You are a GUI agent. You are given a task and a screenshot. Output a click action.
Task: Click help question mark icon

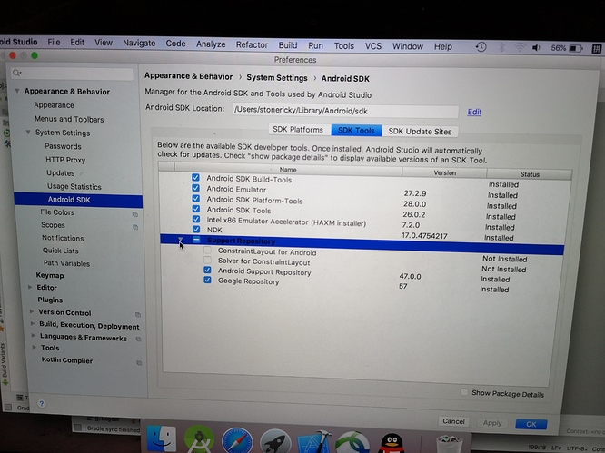click(42, 404)
